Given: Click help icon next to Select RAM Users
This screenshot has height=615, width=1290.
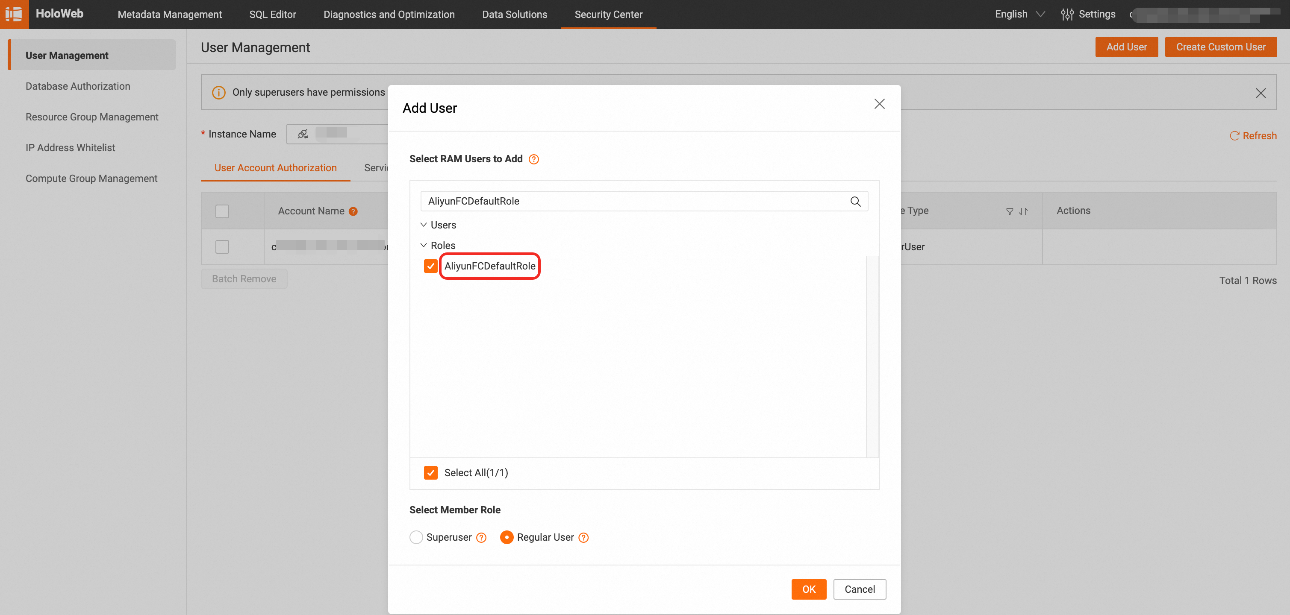Looking at the screenshot, I should [533, 159].
